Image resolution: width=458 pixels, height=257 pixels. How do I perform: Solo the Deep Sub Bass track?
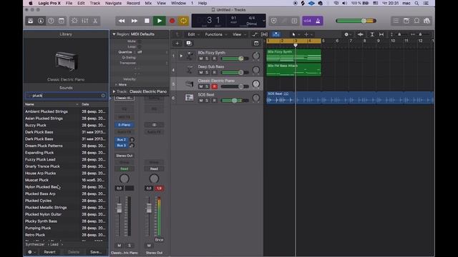pos(207,73)
